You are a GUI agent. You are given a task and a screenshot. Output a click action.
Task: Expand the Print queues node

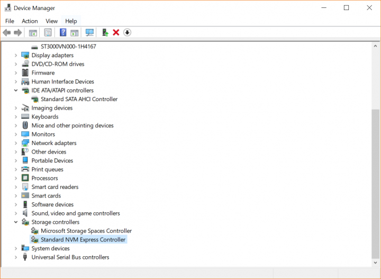point(16,169)
